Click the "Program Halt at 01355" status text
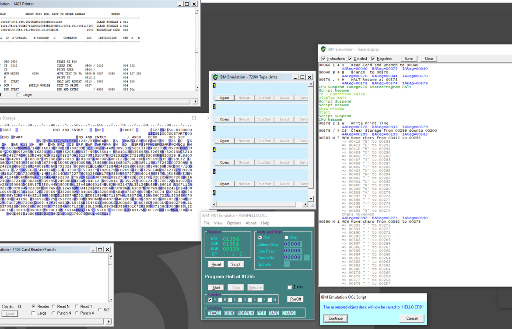 [x=230, y=276]
